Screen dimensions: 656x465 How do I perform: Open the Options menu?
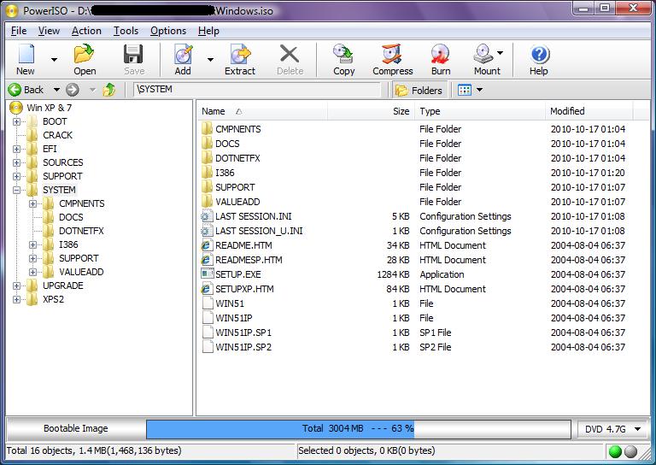pos(168,31)
